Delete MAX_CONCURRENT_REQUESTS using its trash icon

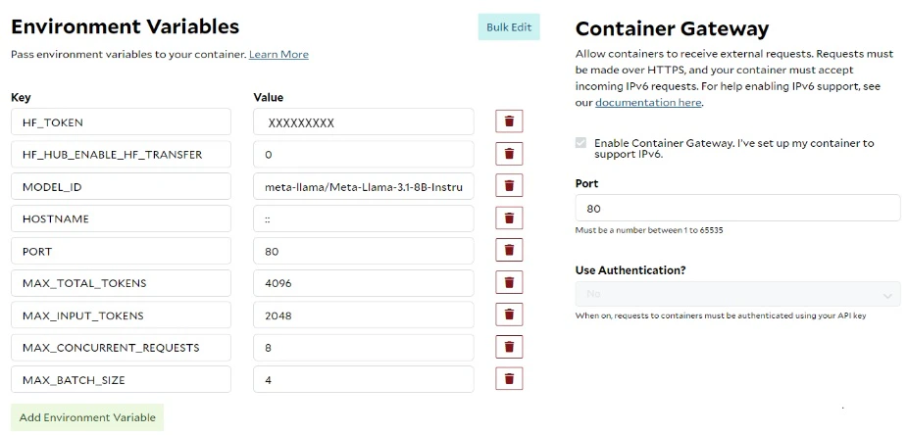[x=509, y=348]
